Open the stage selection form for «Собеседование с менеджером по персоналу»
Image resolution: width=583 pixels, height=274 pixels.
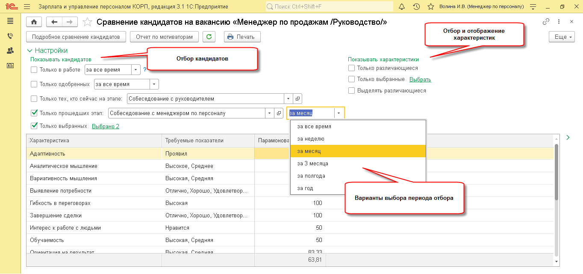(279, 113)
